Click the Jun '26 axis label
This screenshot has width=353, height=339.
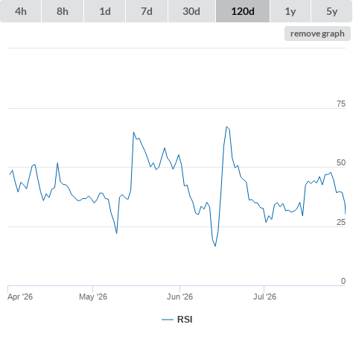pyautogui.click(x=179, y=297)
